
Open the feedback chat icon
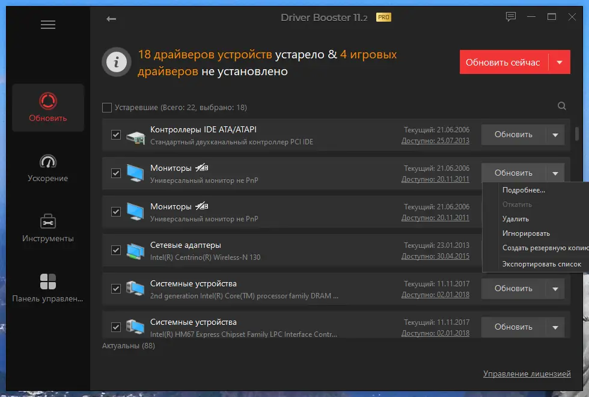510,17
